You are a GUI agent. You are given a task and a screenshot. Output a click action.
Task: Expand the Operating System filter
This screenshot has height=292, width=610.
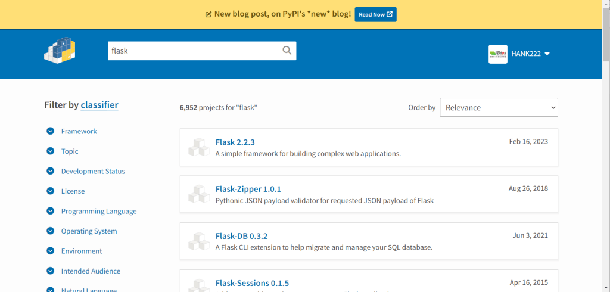[x=89, y=231]
